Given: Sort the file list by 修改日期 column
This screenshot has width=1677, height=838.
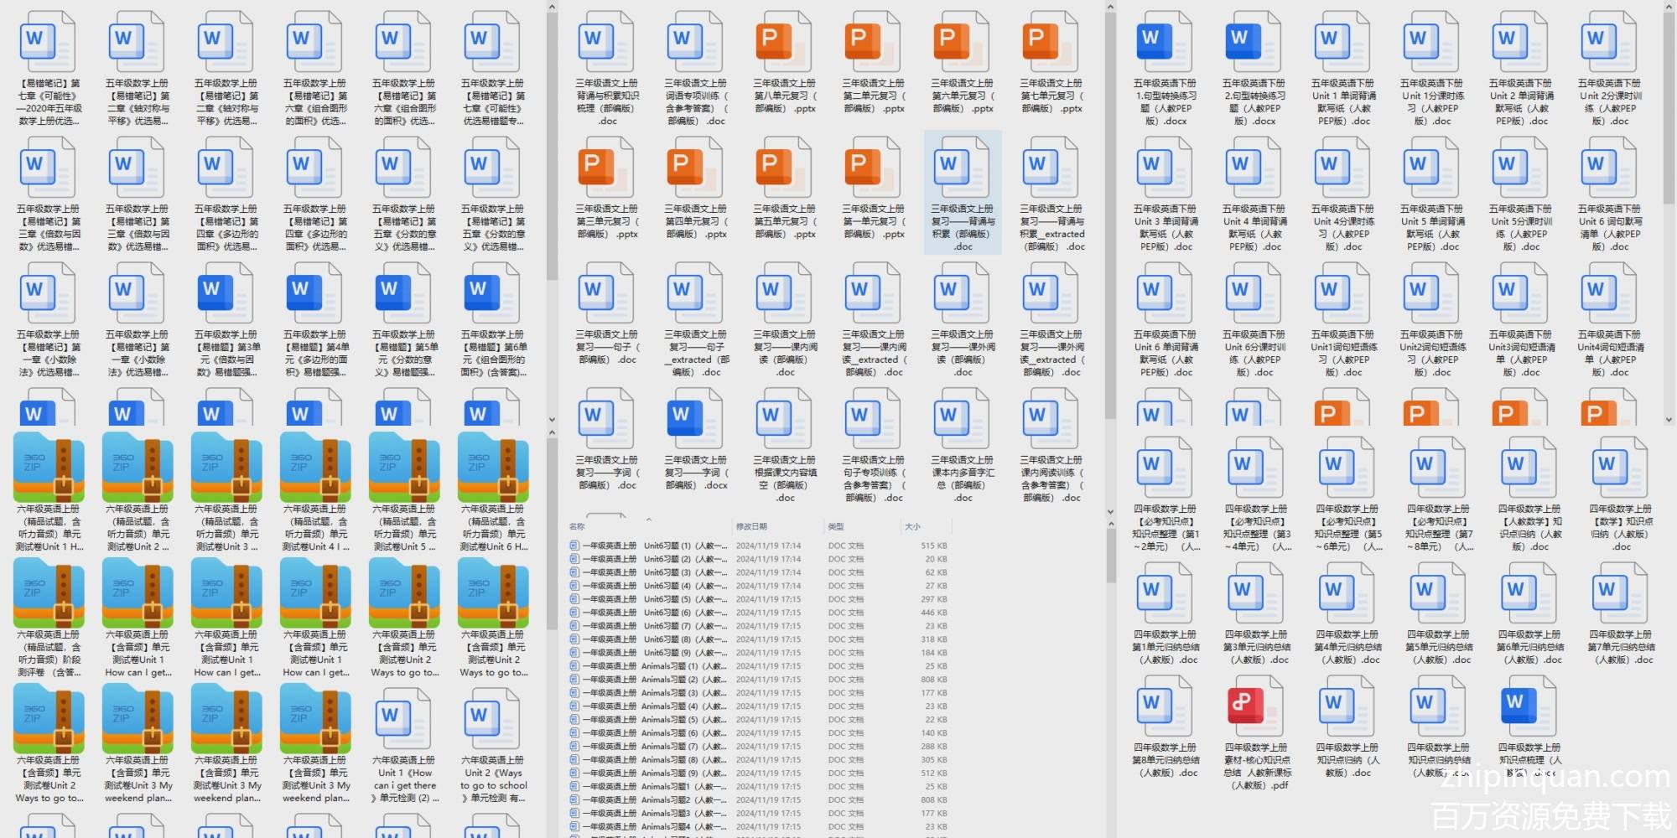Looking at the screenshot, I should point(751,527).
